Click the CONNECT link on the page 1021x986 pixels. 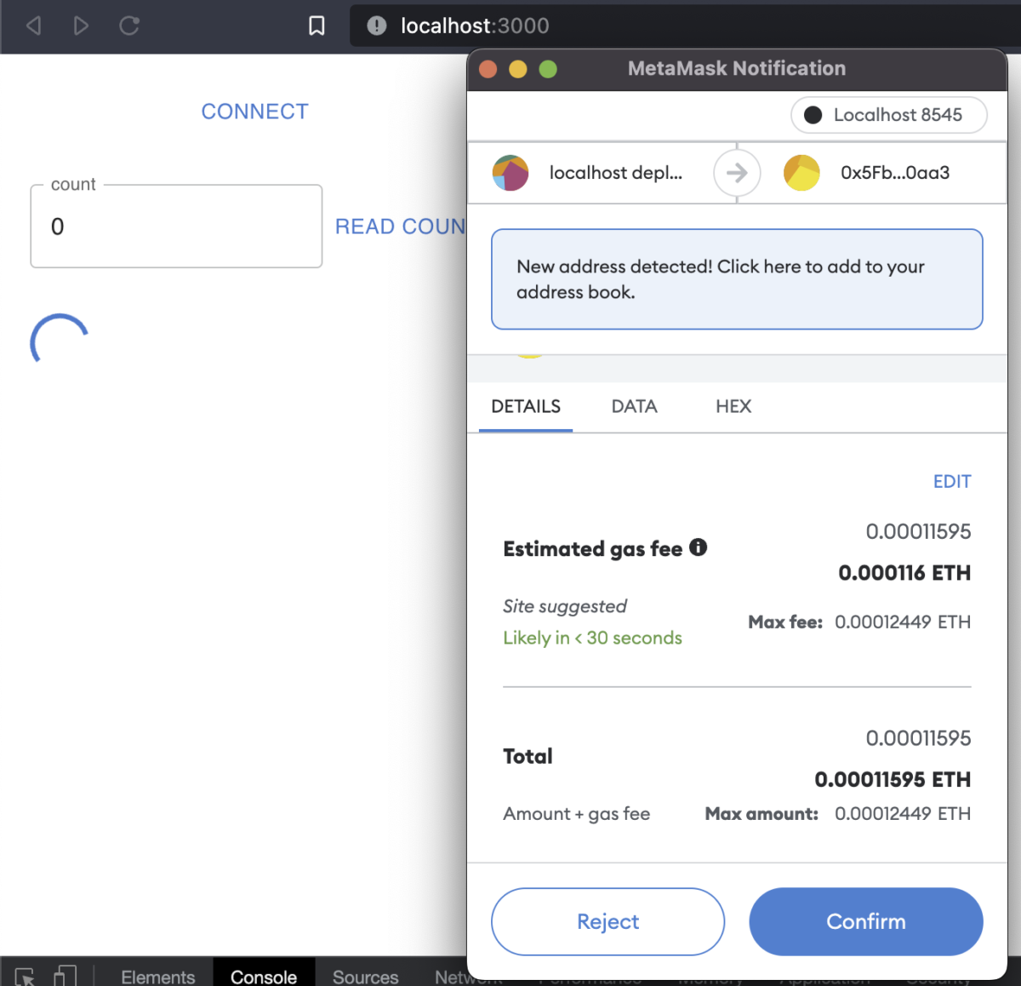point(254,111)
